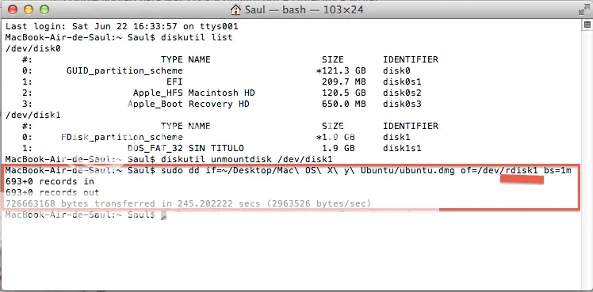Click the '120.5 GB' size value
This screenshot has height=292, width=593.
(x=344, y=93)
